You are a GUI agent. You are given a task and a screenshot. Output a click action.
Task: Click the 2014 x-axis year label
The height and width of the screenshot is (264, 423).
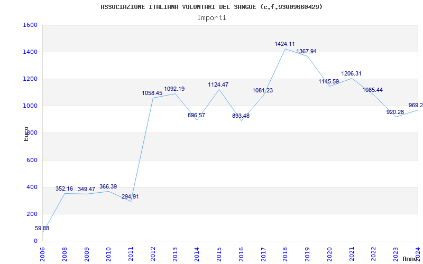pos(197,254)
